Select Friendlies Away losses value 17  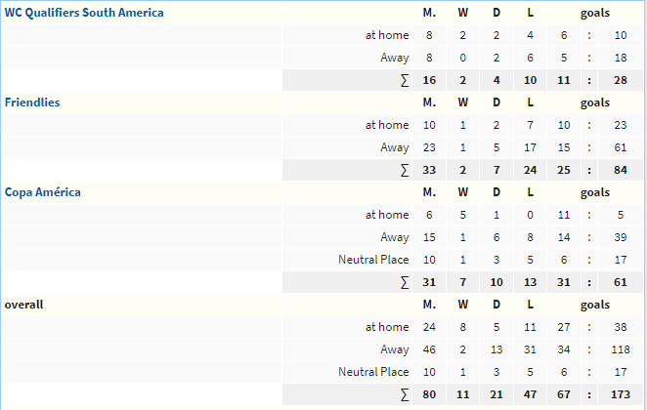(531, 148)
